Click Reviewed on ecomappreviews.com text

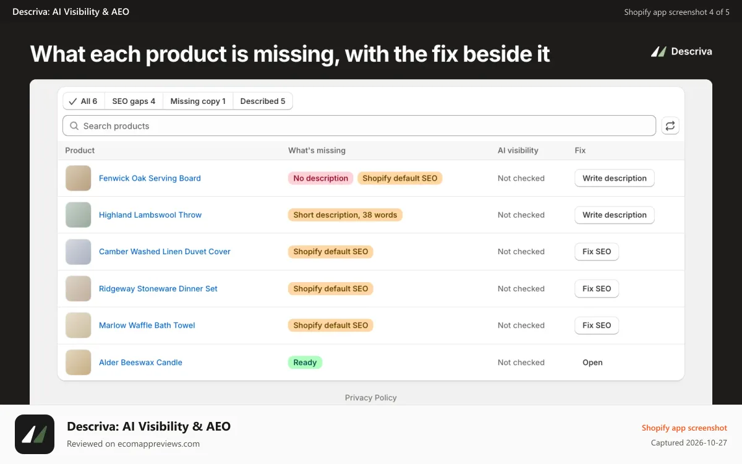133,444
